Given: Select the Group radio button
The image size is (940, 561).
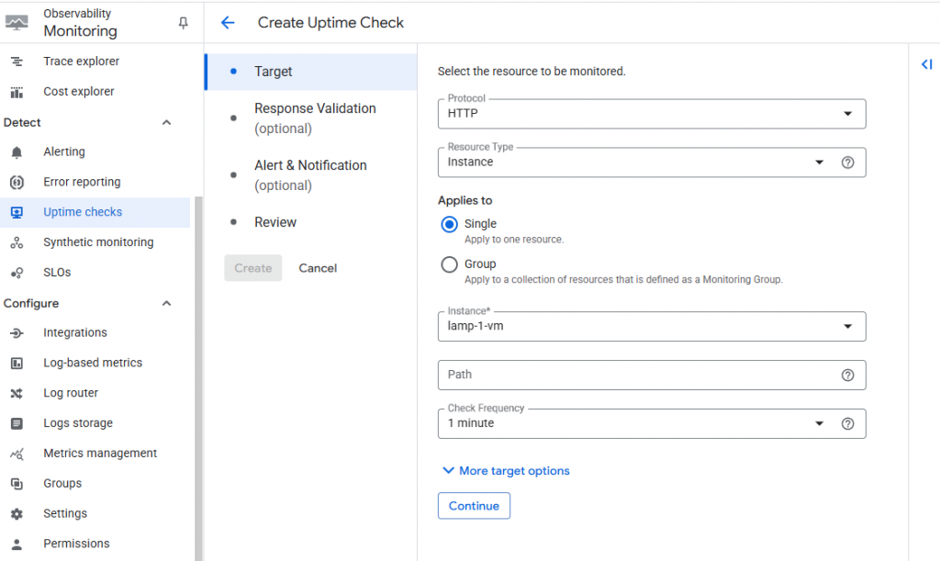Looking at the screenshot, I should [x=449, y=264].
